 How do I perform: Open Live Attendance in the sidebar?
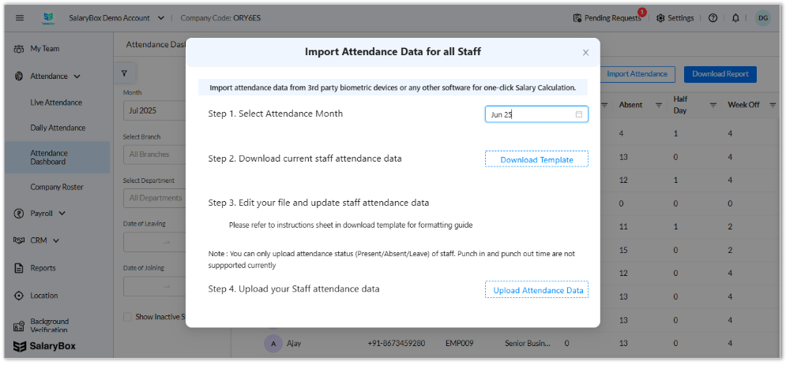(x=56, y=102)
